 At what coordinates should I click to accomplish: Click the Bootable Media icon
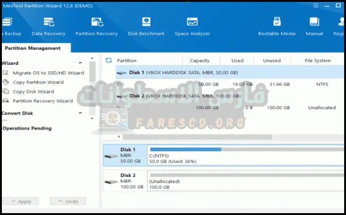point(277,26)
